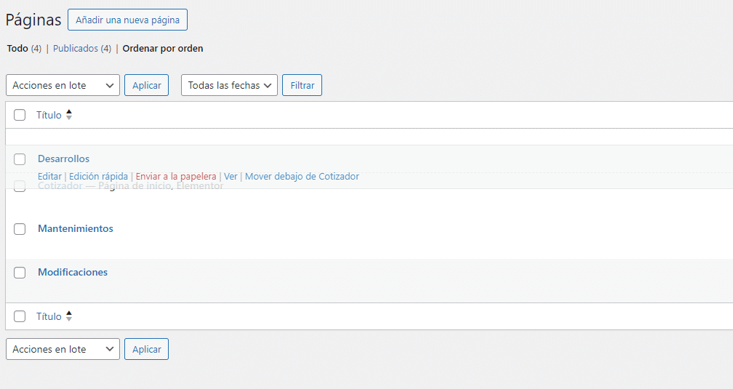Tick the checkbox for Desarrollos page
This screenshot has height=389, width=733.
[20, 159]
